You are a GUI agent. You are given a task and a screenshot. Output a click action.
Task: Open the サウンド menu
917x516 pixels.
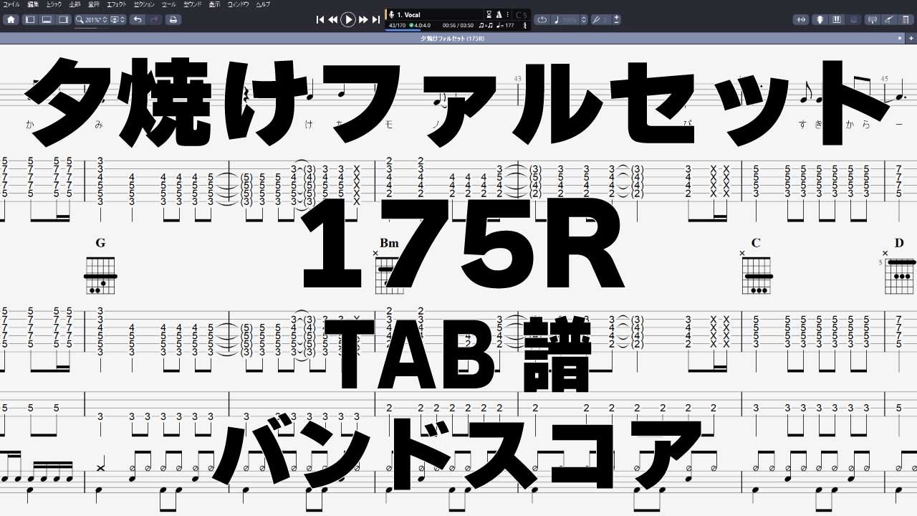[193, 4]
